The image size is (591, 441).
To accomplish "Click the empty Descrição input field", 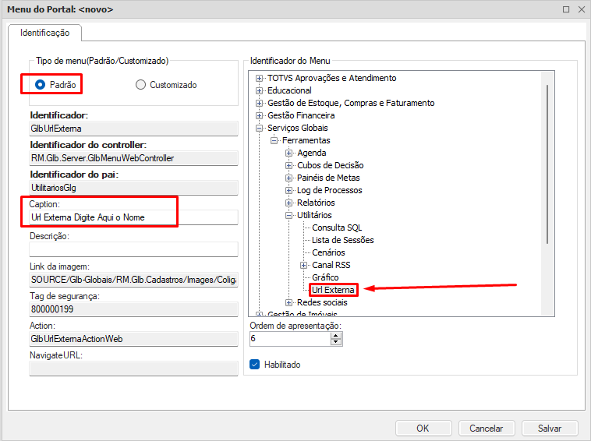I will 133,249.
